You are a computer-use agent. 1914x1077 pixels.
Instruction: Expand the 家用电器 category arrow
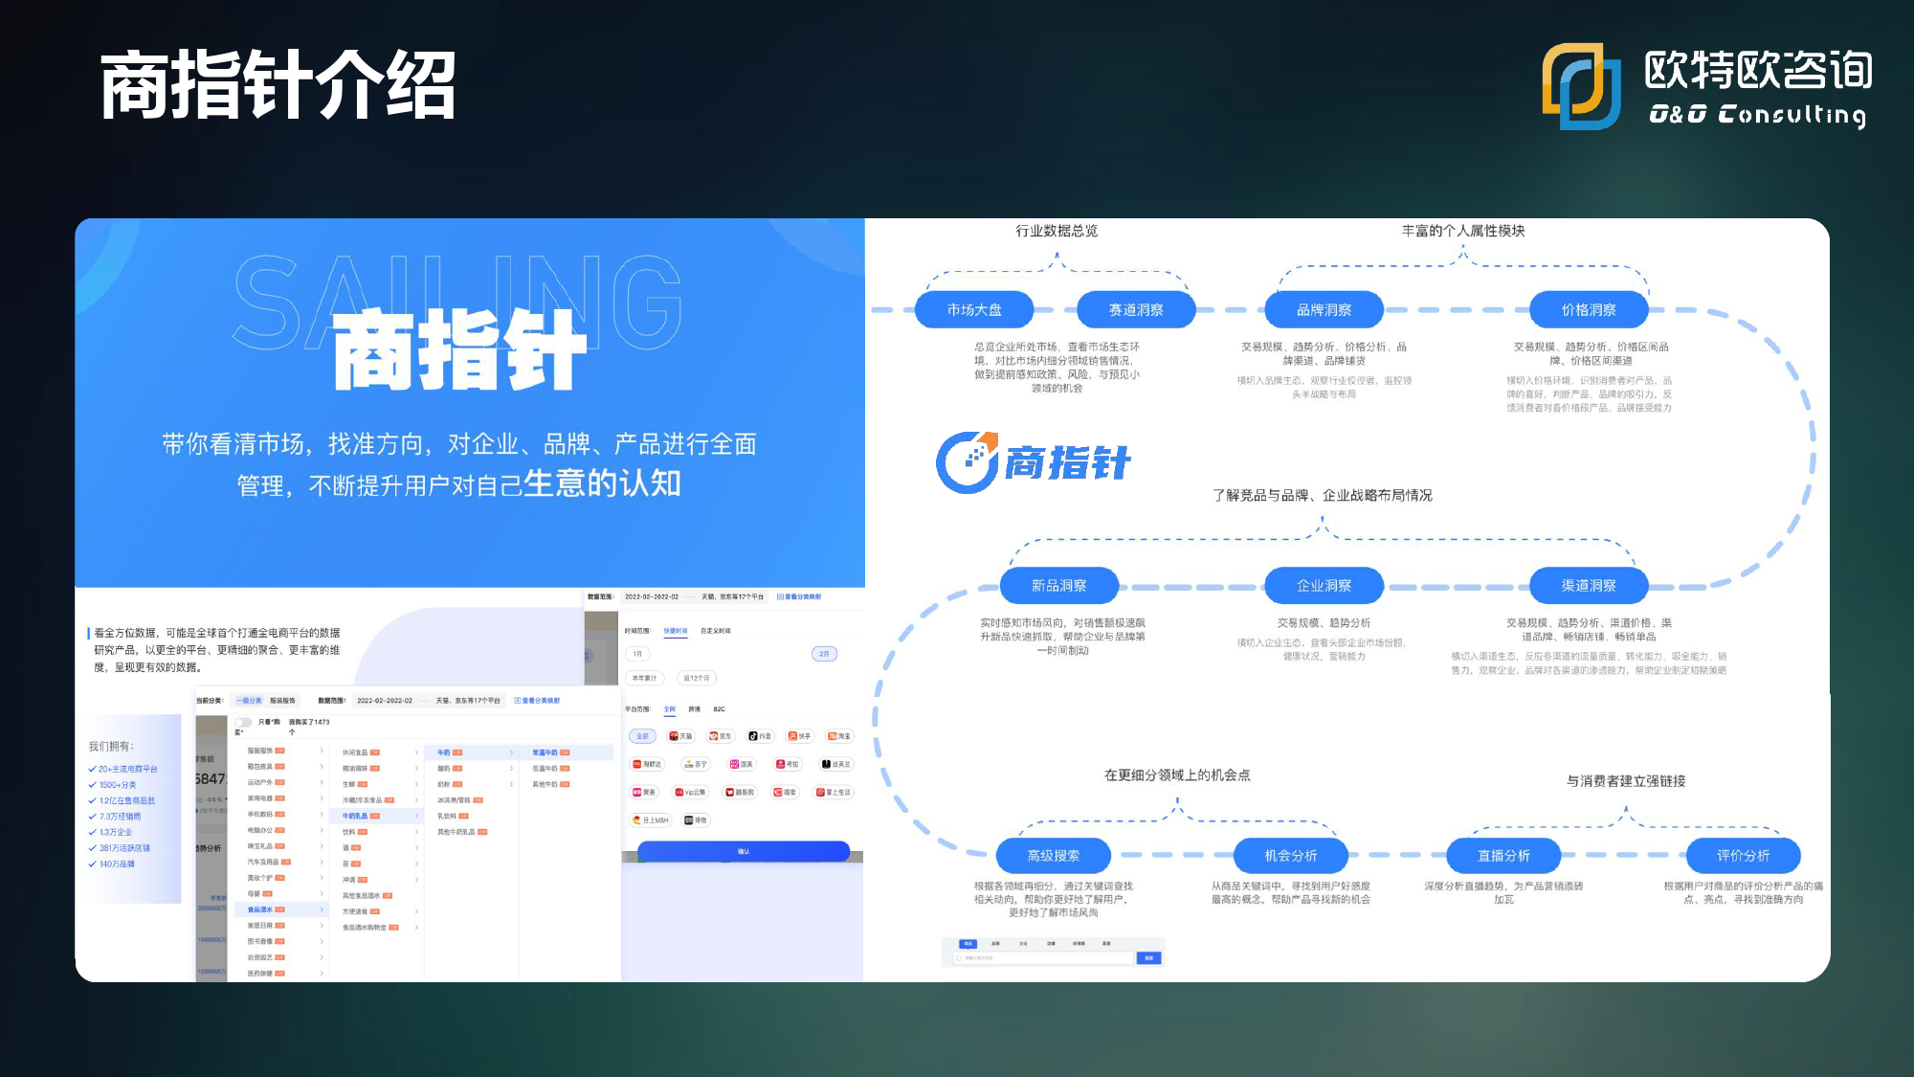322,798
